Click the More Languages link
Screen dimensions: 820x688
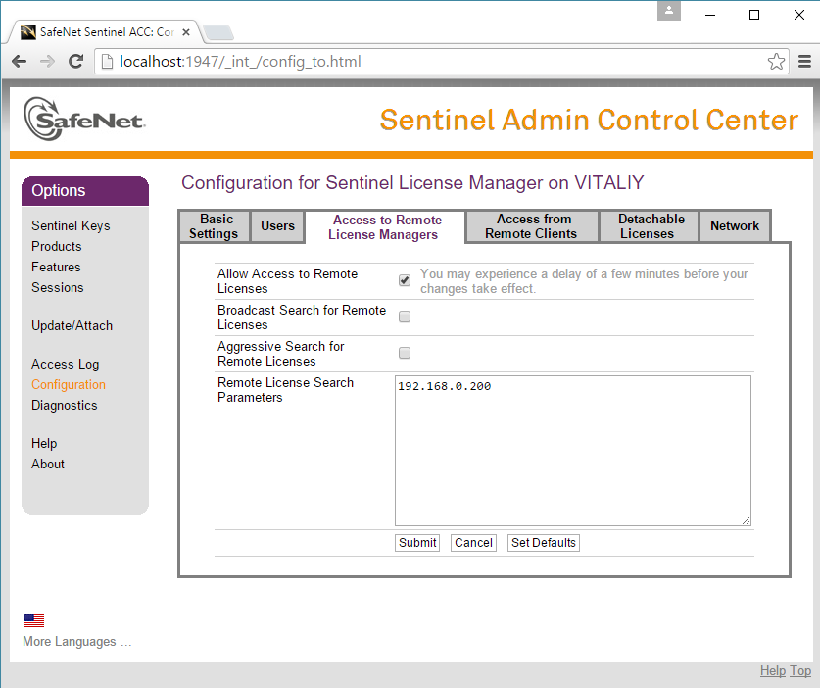point(76,642)
